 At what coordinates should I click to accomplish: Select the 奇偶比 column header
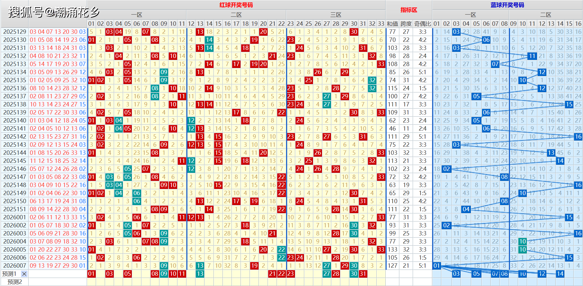coord(422,24)
